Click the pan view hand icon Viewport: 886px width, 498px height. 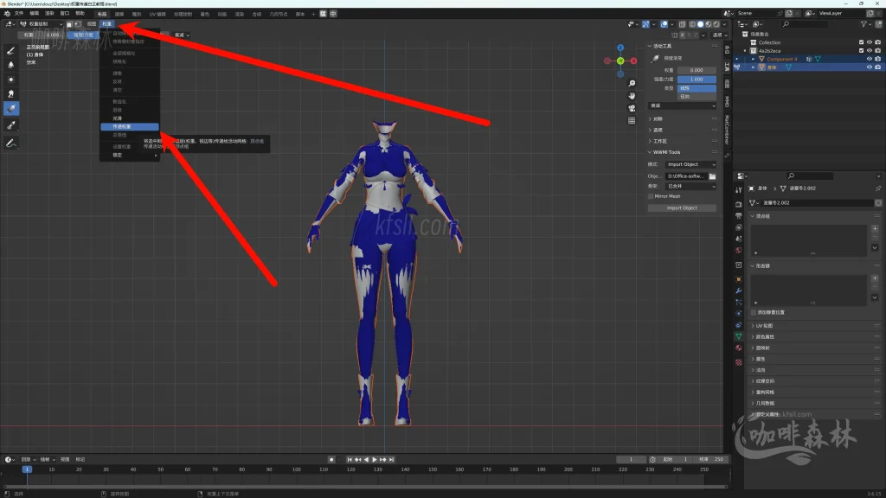pos(632,96)
